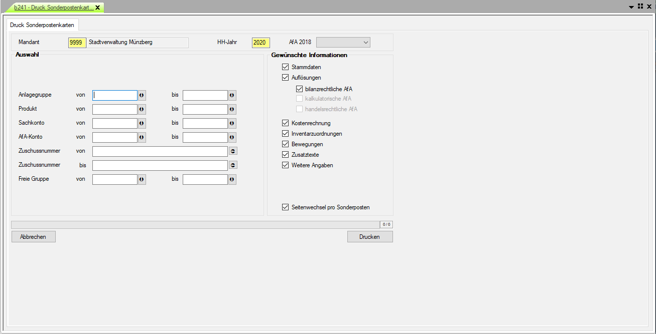Open lookup icon for Anlagegruppe von field
This screenshot has width=656, height=334.
point(142,96)
